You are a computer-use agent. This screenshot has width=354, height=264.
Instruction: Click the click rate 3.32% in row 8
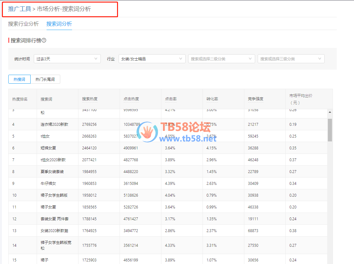170,171
